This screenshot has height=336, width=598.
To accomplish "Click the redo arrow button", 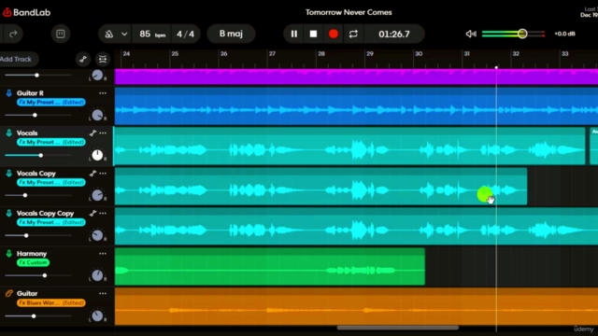I will pyautogui.click(x=13, y=34).
